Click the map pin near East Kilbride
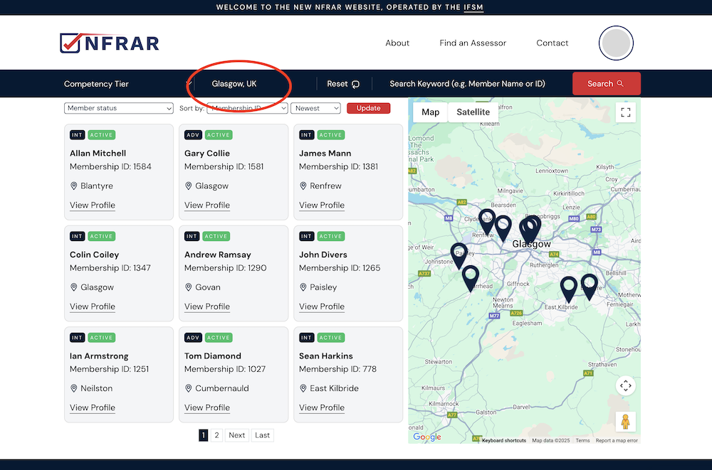 (568, 287)
